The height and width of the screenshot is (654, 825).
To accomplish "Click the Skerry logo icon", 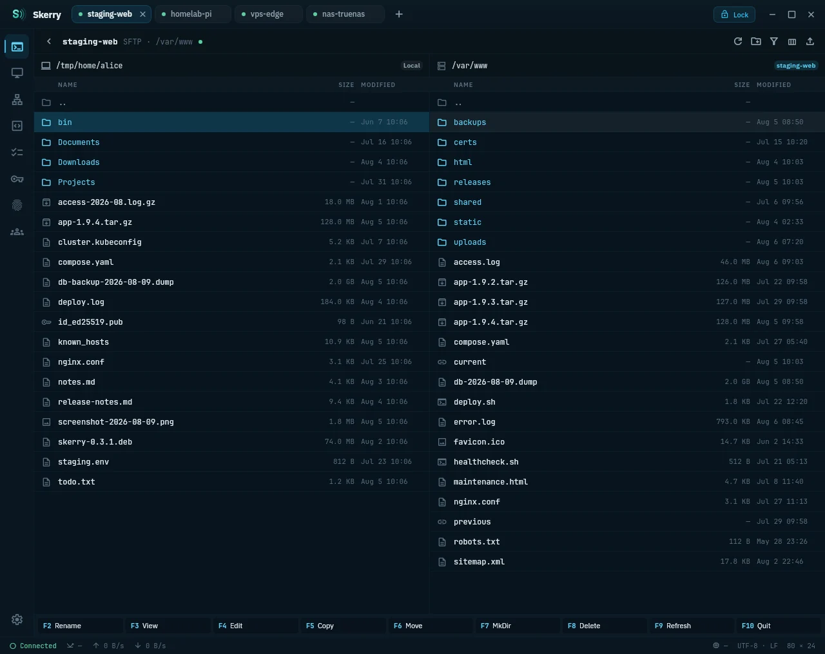I will tap(19, 14).
